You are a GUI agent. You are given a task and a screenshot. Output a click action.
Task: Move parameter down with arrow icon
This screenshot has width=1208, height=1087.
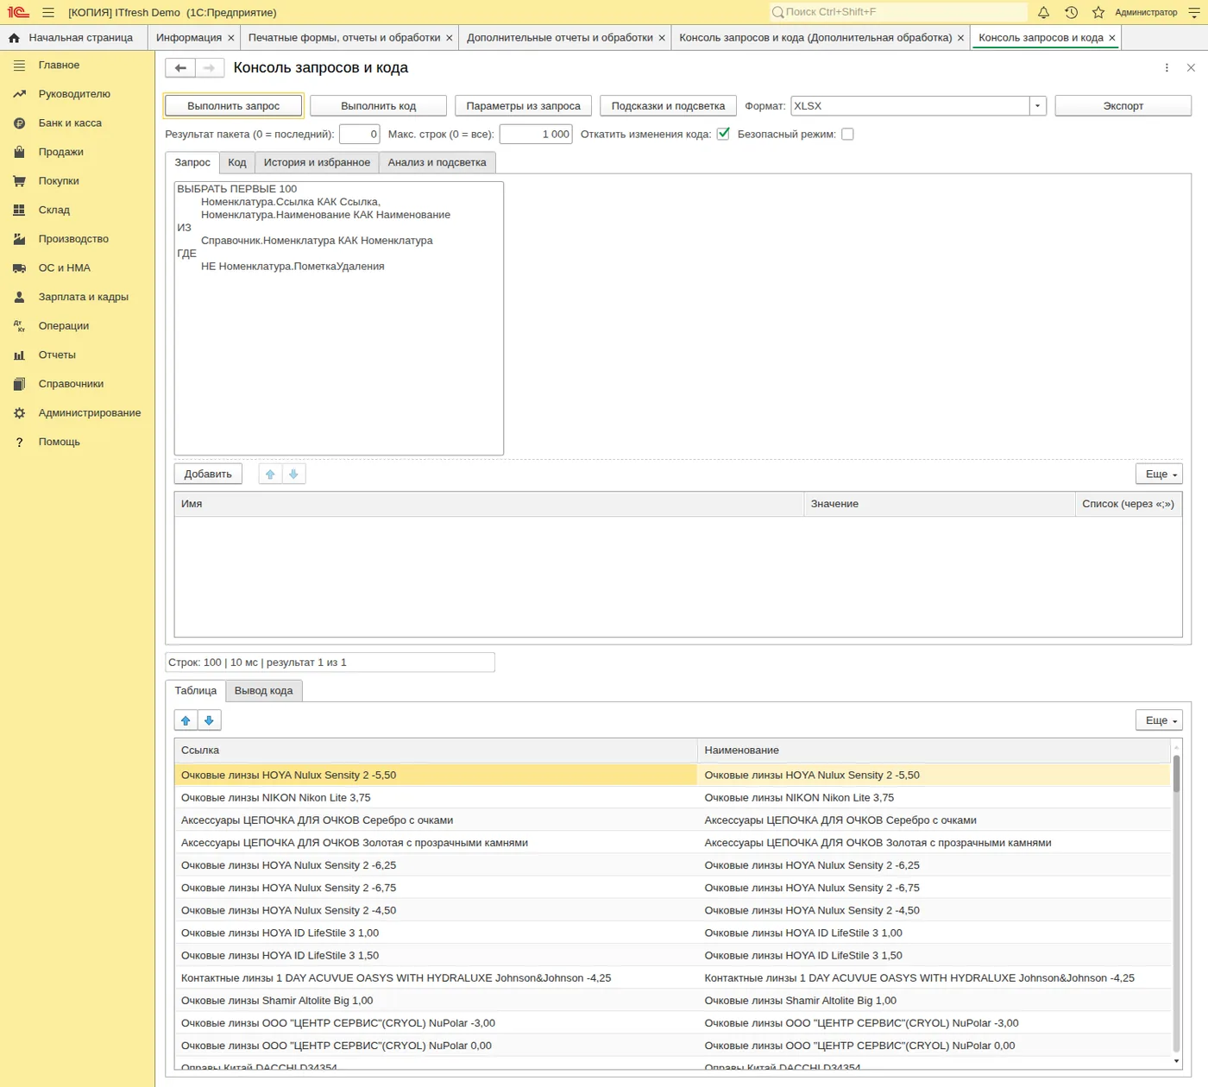click(x=293, y=474)
